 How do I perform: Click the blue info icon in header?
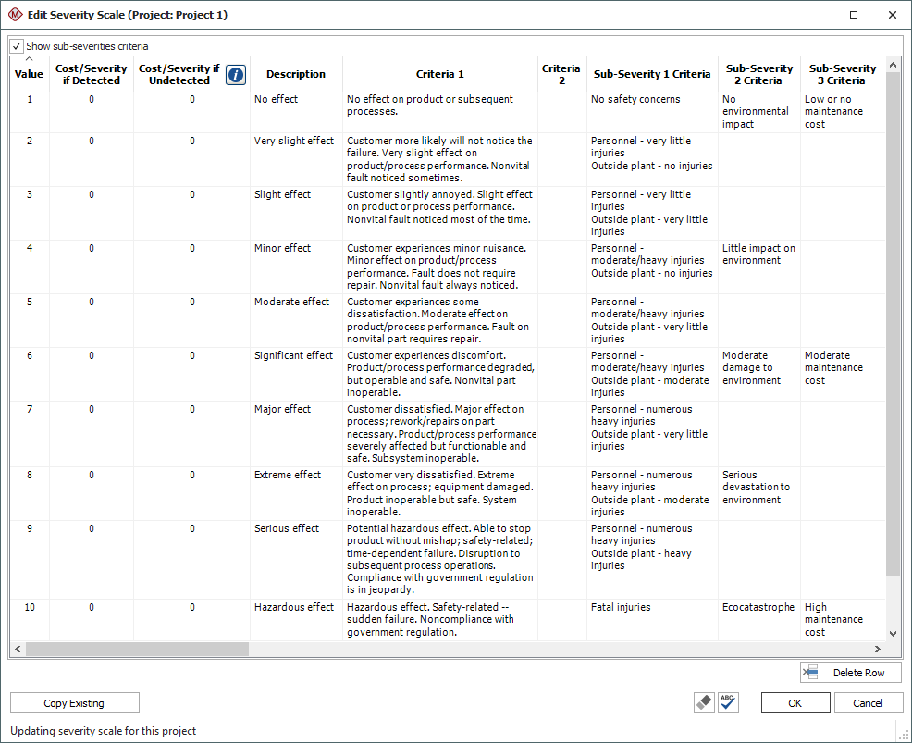coord(236,75)
